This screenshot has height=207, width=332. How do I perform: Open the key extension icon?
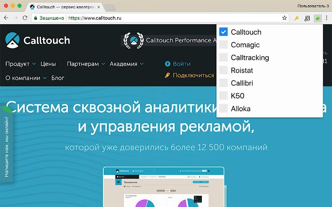[296, 19]
